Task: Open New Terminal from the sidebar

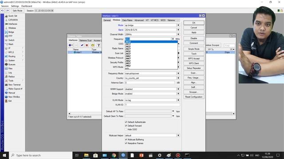Action: (x=14, y=85)
